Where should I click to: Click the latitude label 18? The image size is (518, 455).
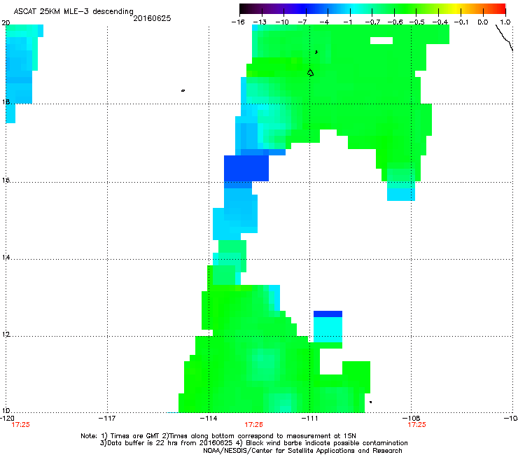[6, 101]
